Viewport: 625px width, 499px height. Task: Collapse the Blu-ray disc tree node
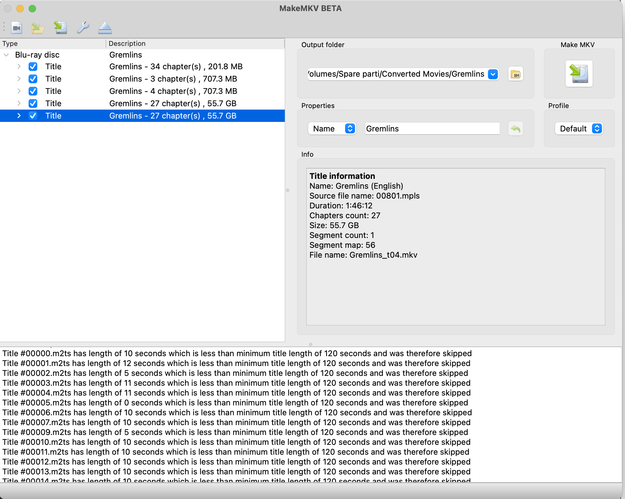[6, 55]
